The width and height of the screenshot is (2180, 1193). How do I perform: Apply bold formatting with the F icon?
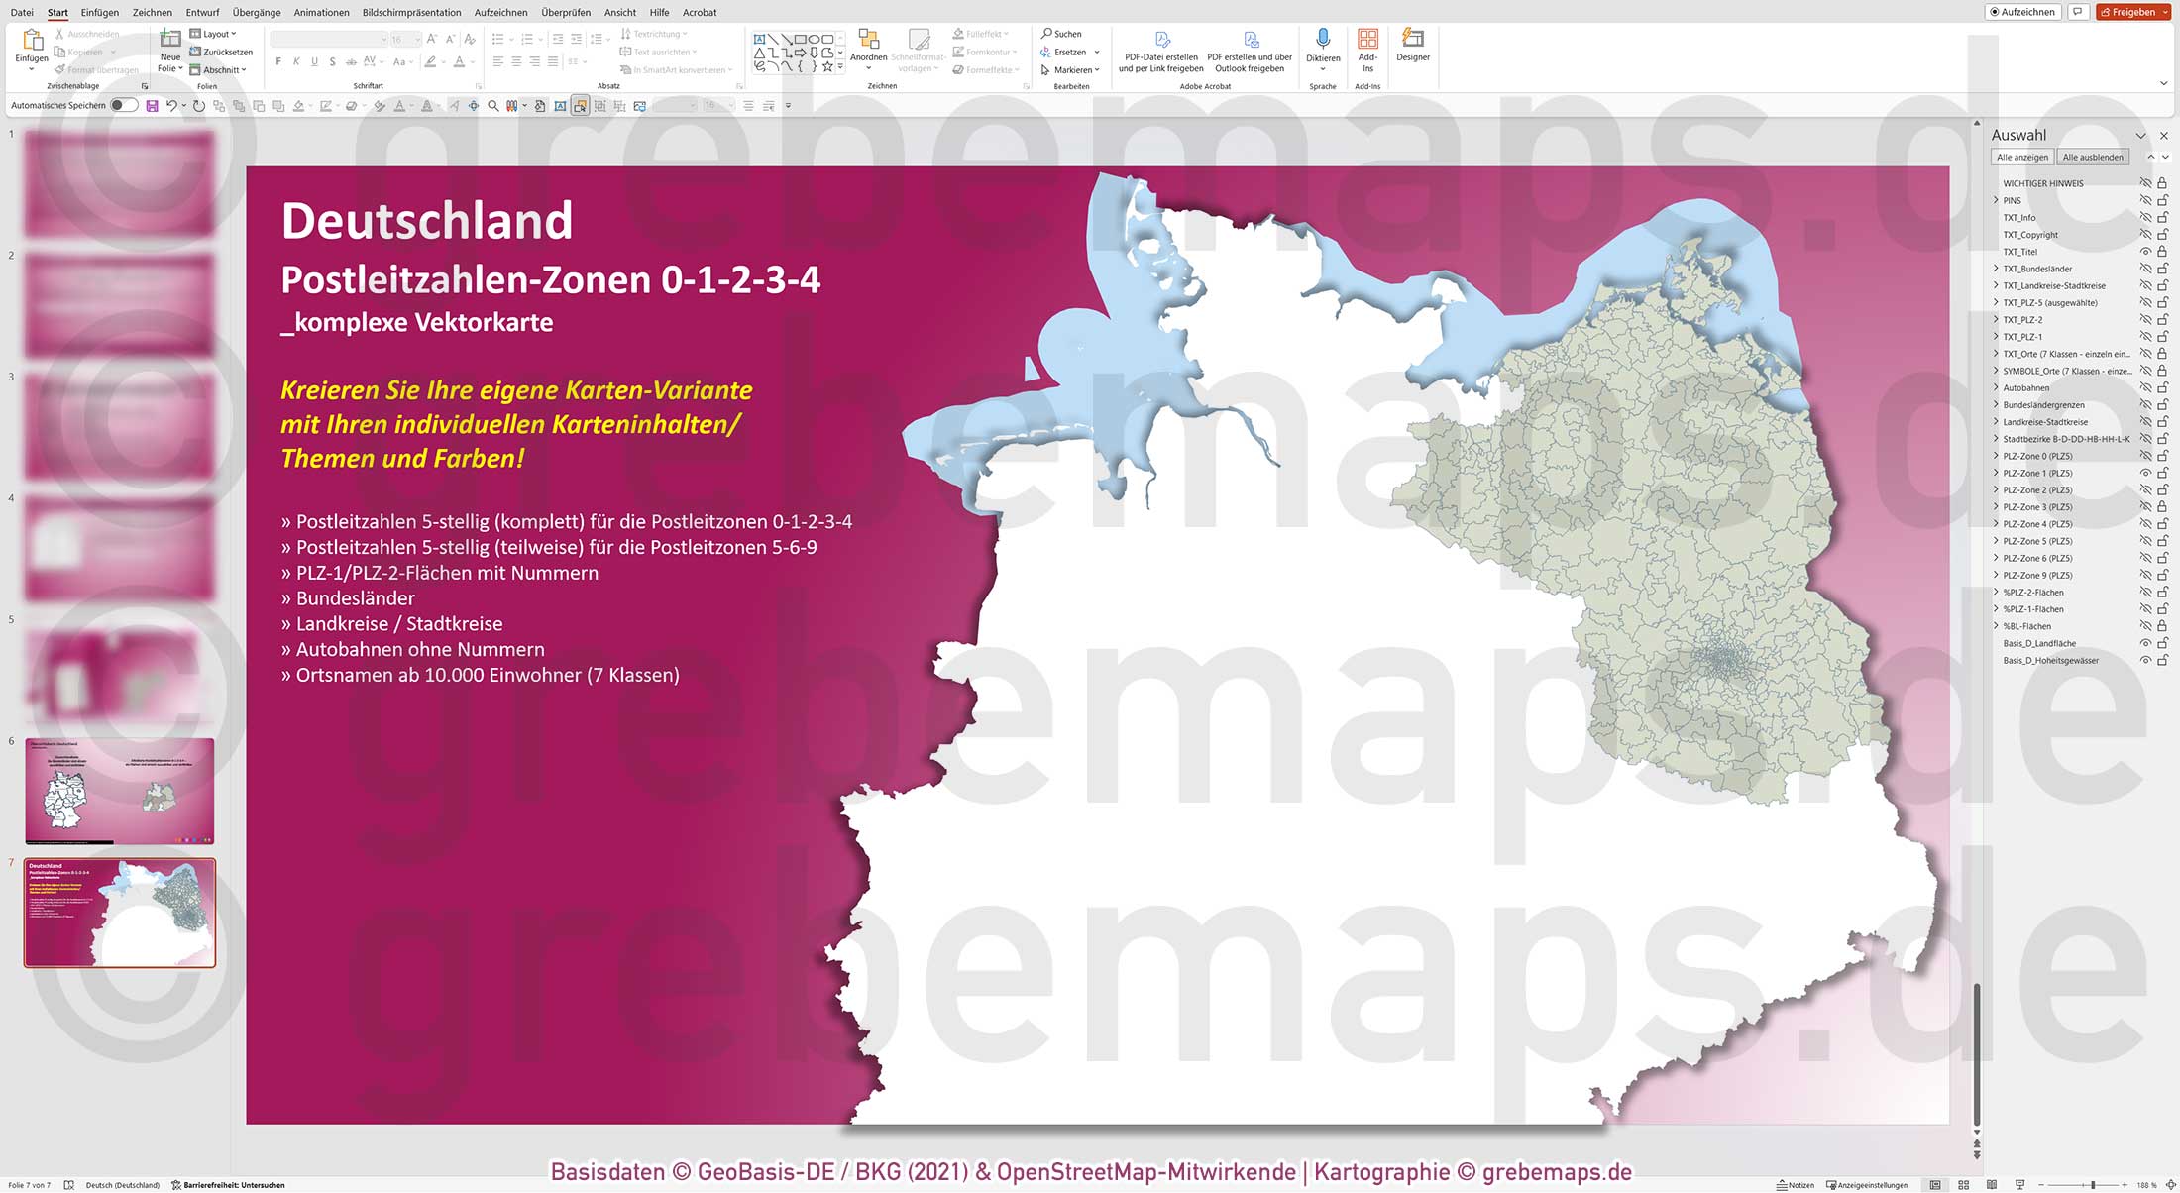(x=278, y=60)
